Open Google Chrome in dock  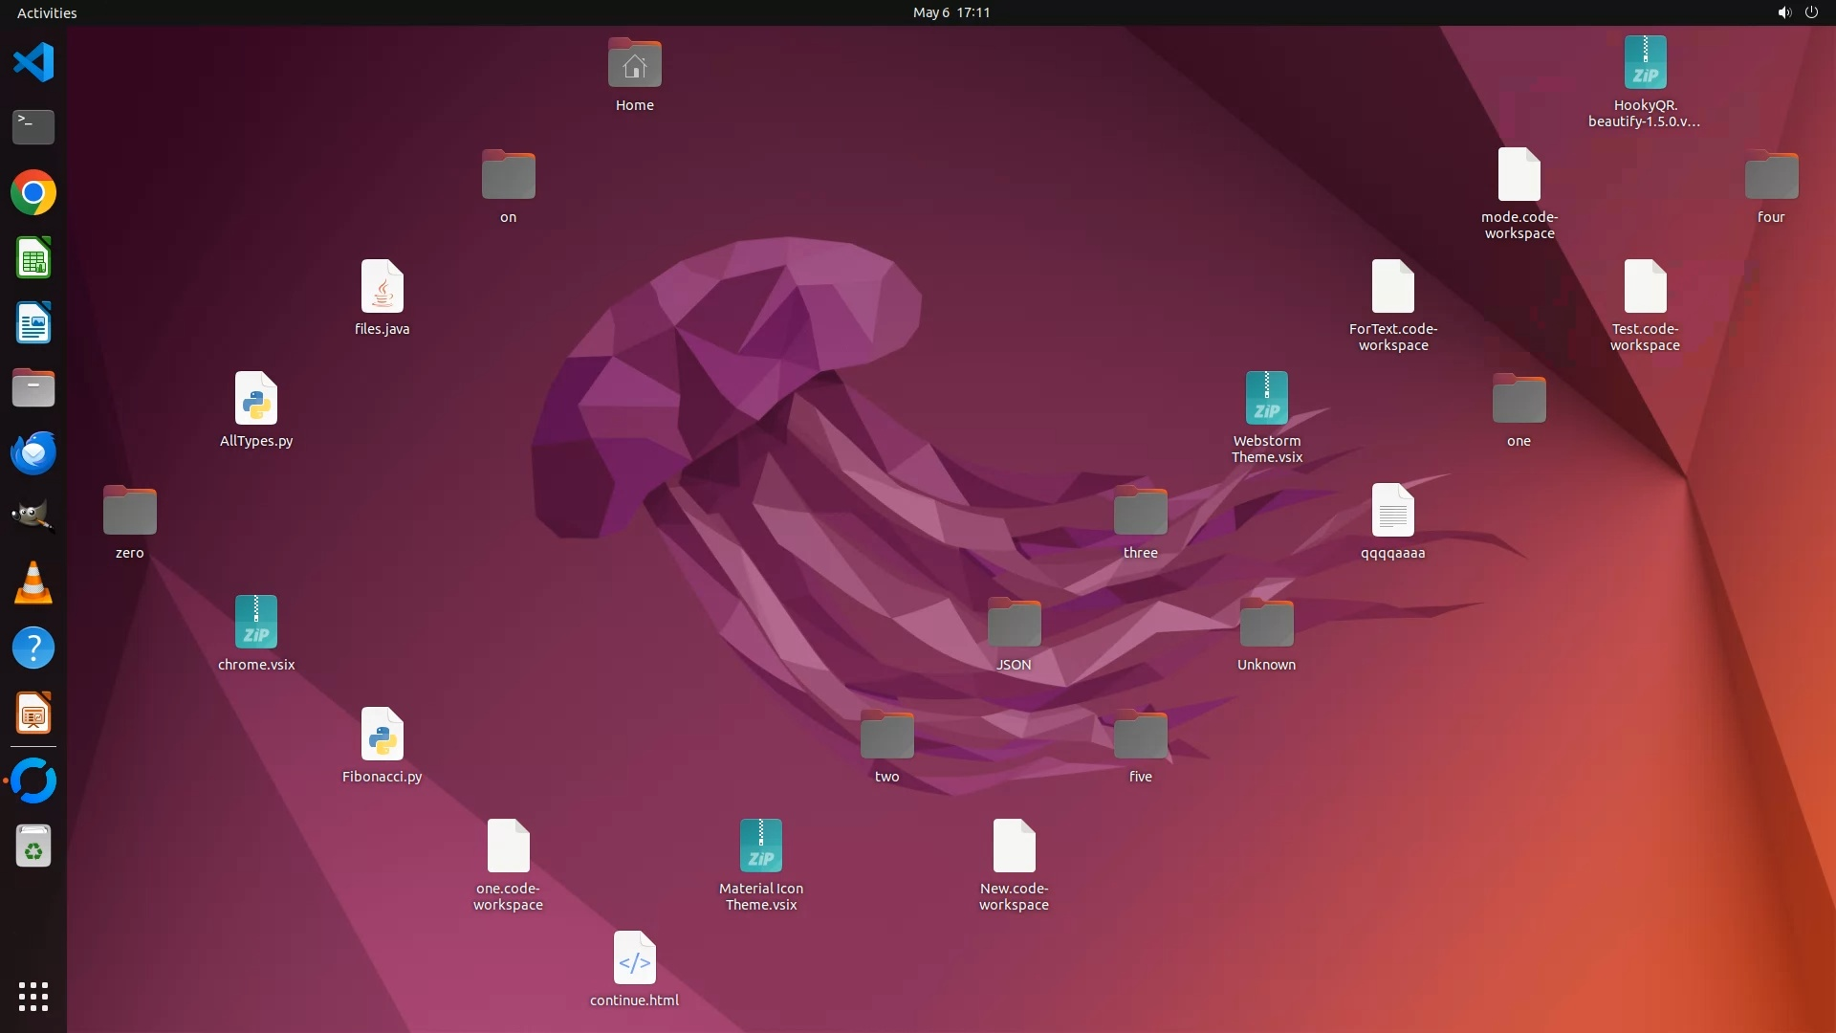pos(33,192)
